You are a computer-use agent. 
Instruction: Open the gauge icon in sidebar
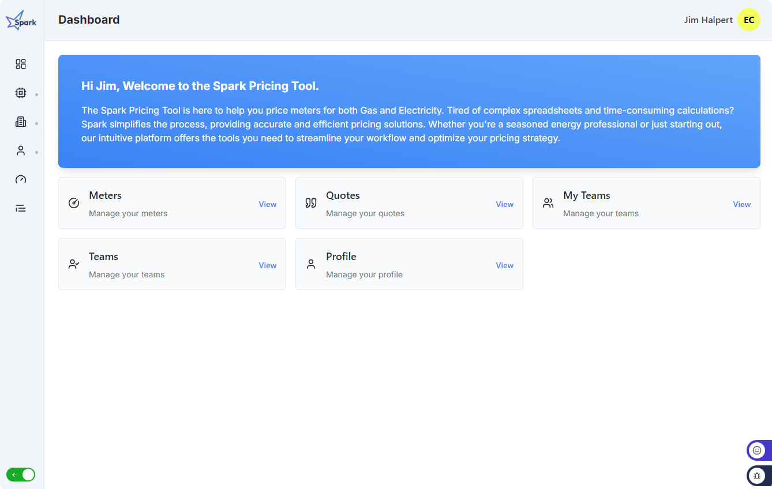(x=21, y=179)
